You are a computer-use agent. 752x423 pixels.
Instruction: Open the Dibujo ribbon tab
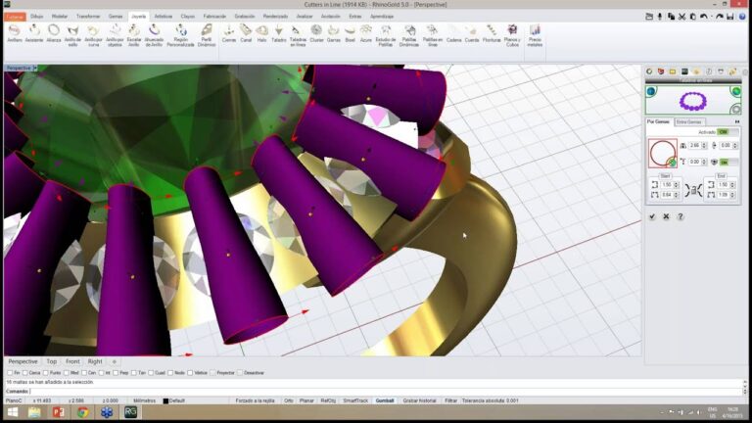[x=37, y=17]
